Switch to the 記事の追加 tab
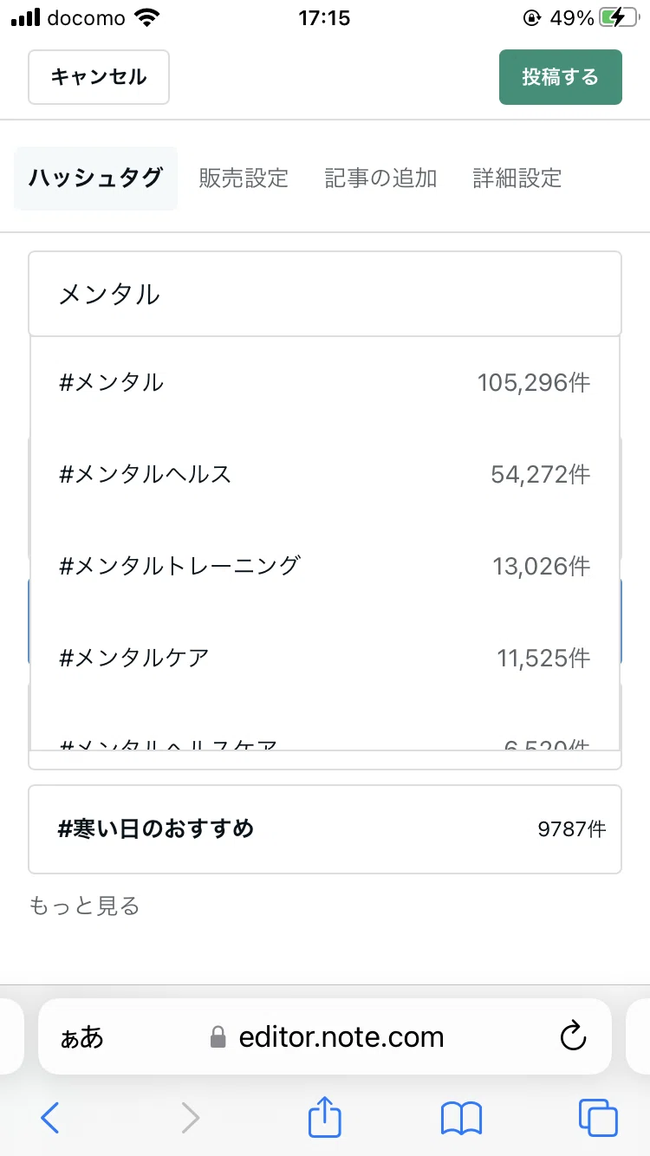Screen dimensions: 650x1156 coord(380,179)
